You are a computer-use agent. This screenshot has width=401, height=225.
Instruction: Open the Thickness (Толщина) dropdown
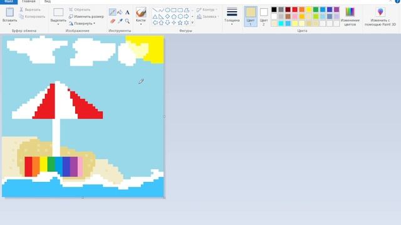pos(232,16)
